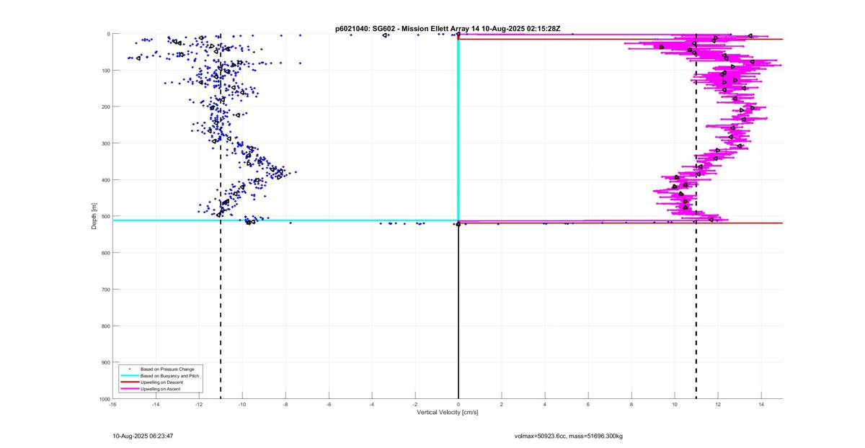Click the '0' tick on the depth axis

tap(108, 34)
